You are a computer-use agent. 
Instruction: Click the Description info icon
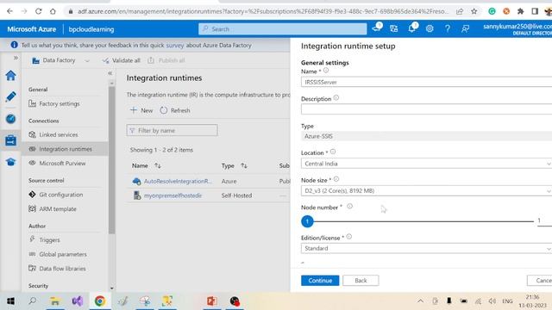point(336,97)
